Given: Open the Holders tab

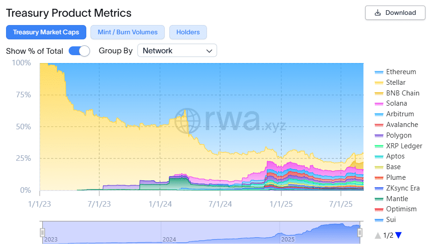Looking at the screenshot, I should (x=188, y=32).
